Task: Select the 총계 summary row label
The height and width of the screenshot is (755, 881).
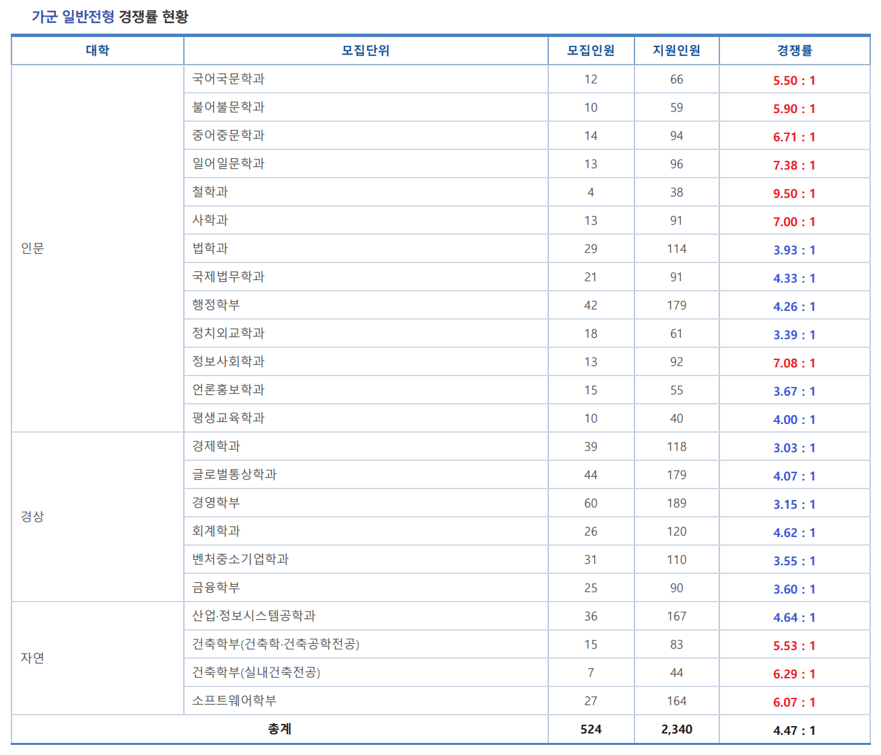Action: [279, 729]
